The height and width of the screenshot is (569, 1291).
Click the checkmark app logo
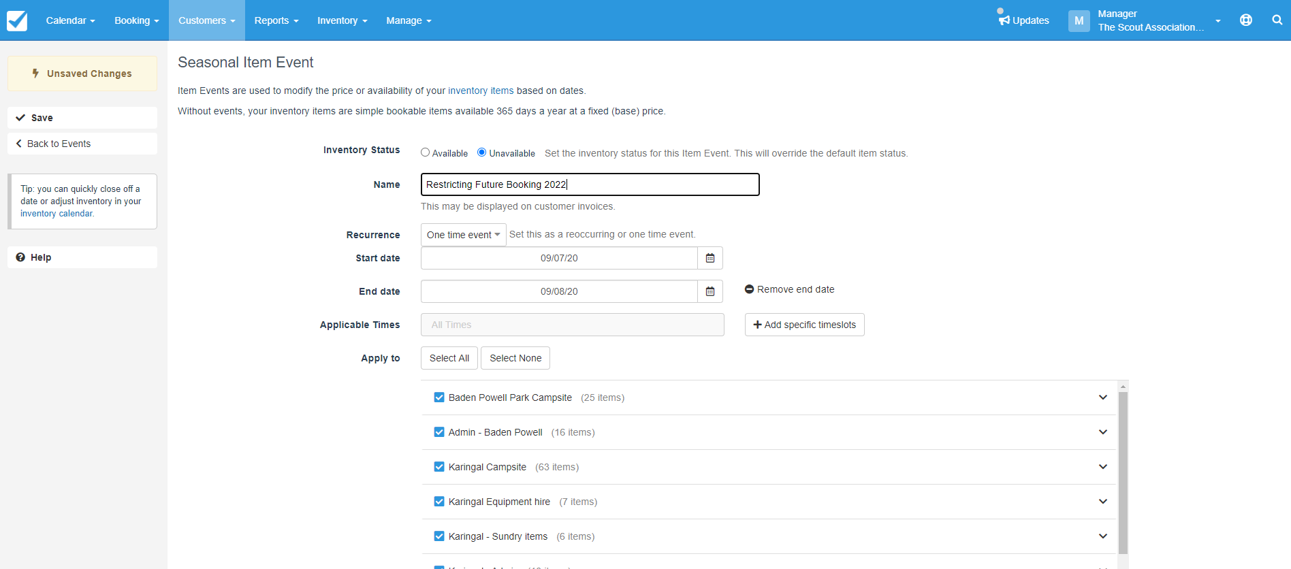click(x=17, y=20)
